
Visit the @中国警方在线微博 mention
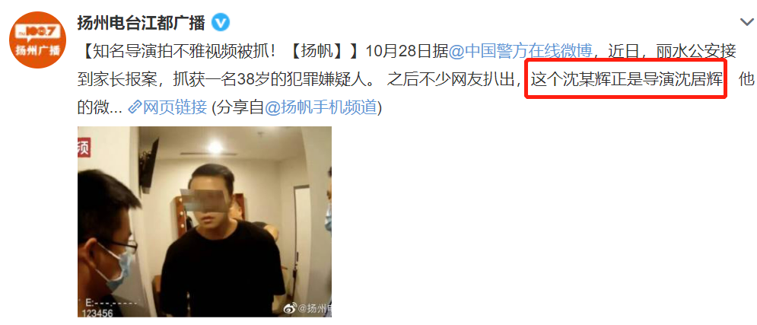coord(520,51)
